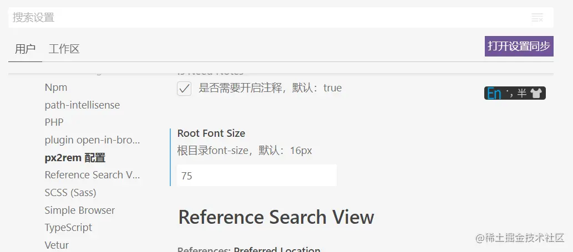Click the Reference Search View section heading
573x252 pixels.
(276, 217)
